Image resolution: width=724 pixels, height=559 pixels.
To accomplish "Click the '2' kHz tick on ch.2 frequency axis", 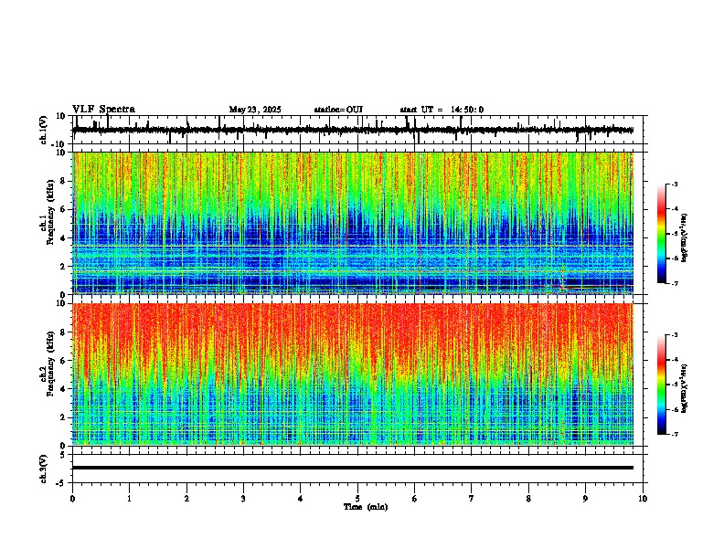I will click(64, 417).
